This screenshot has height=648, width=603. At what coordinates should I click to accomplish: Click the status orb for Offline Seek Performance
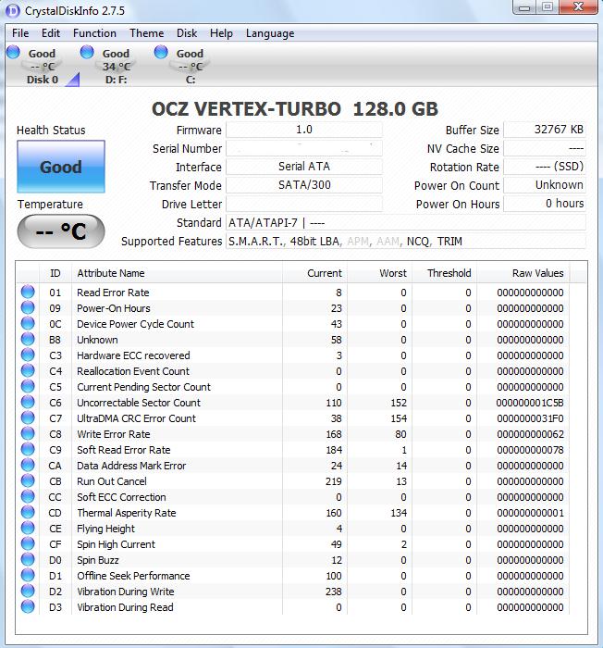click(x=28, y=575)
